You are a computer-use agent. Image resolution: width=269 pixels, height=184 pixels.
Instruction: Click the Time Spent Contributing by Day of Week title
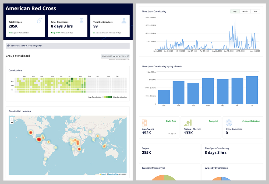[162, 67]
